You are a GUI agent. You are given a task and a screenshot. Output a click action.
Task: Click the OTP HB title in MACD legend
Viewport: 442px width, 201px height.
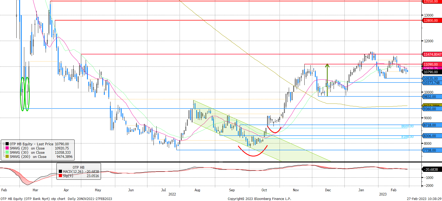coord(79,167)
